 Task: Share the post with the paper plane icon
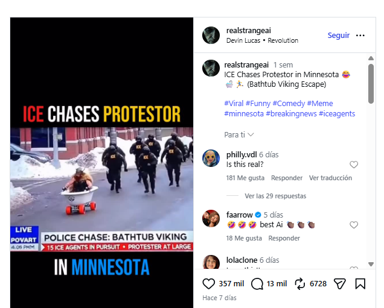pyautogui.click(x=340, y=284)
